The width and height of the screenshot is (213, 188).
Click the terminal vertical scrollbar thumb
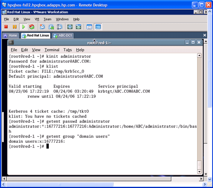[x=199, y=165]
